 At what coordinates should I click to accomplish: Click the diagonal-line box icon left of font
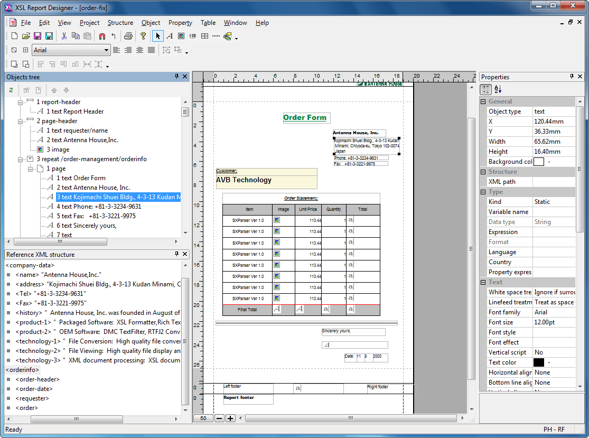tap(14, 50)
